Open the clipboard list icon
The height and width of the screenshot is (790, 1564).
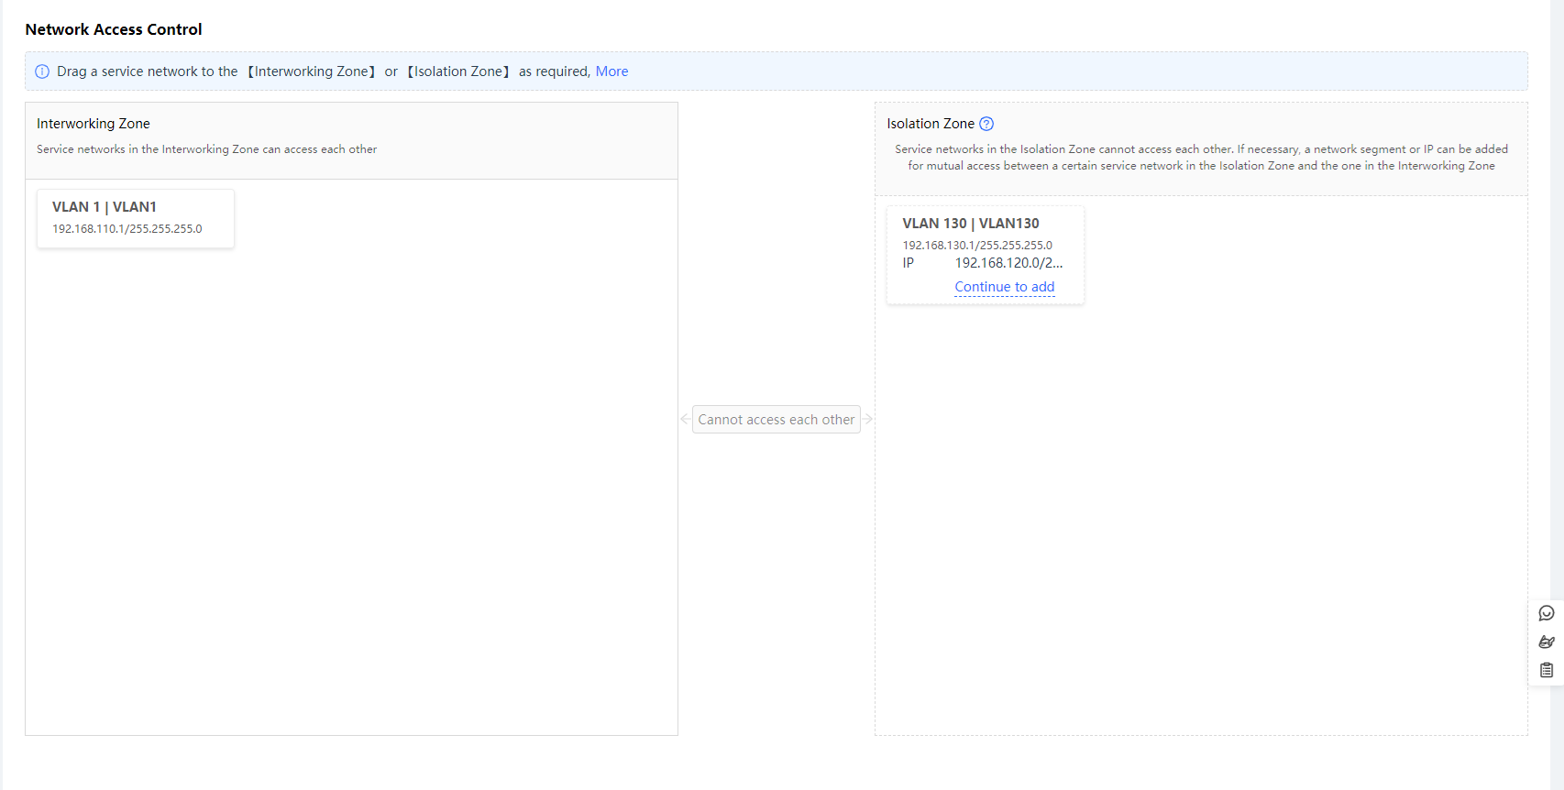coord(1547,670)
